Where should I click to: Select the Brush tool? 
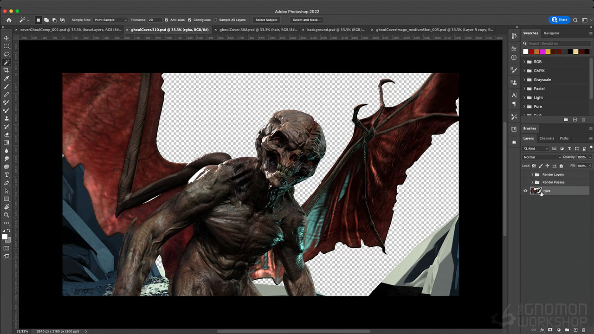(x=6, y=86)
